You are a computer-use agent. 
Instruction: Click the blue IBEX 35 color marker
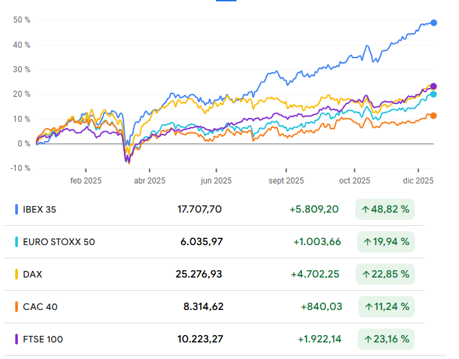point(17,209)
